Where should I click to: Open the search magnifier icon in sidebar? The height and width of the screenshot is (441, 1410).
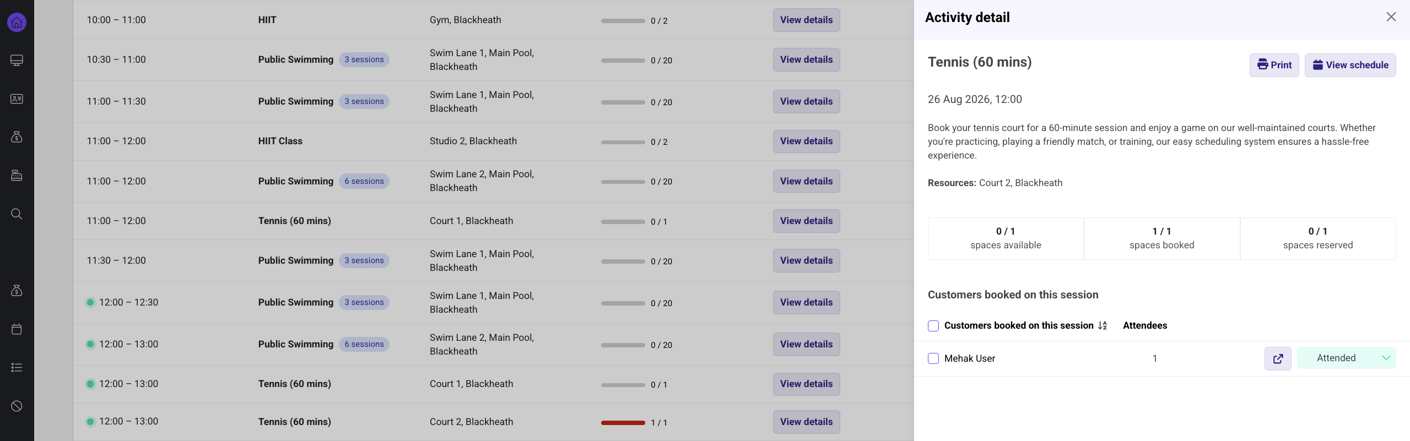point(17,214)
